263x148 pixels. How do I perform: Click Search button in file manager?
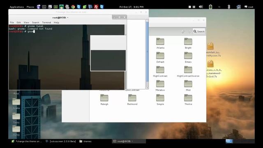[199, 31]
